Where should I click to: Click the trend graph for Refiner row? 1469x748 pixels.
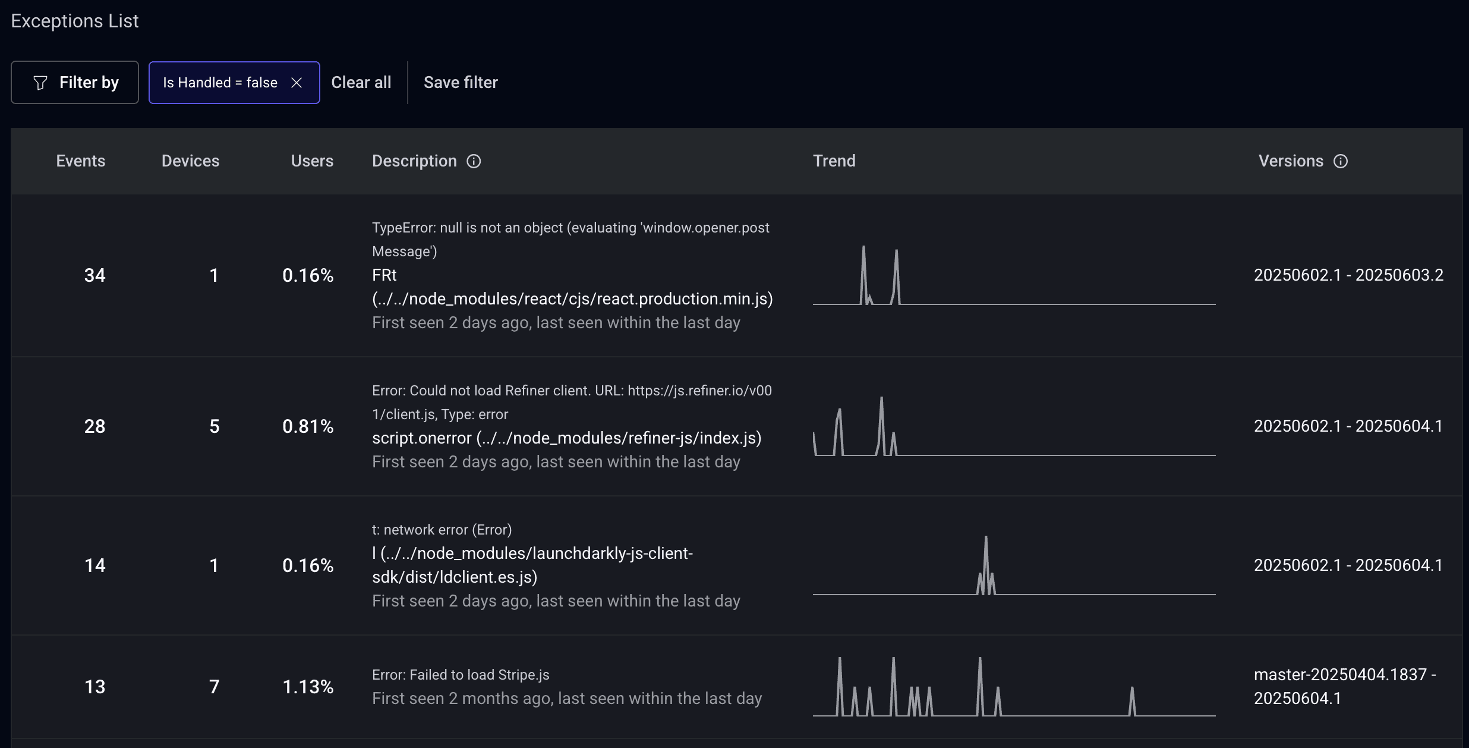1014,426
